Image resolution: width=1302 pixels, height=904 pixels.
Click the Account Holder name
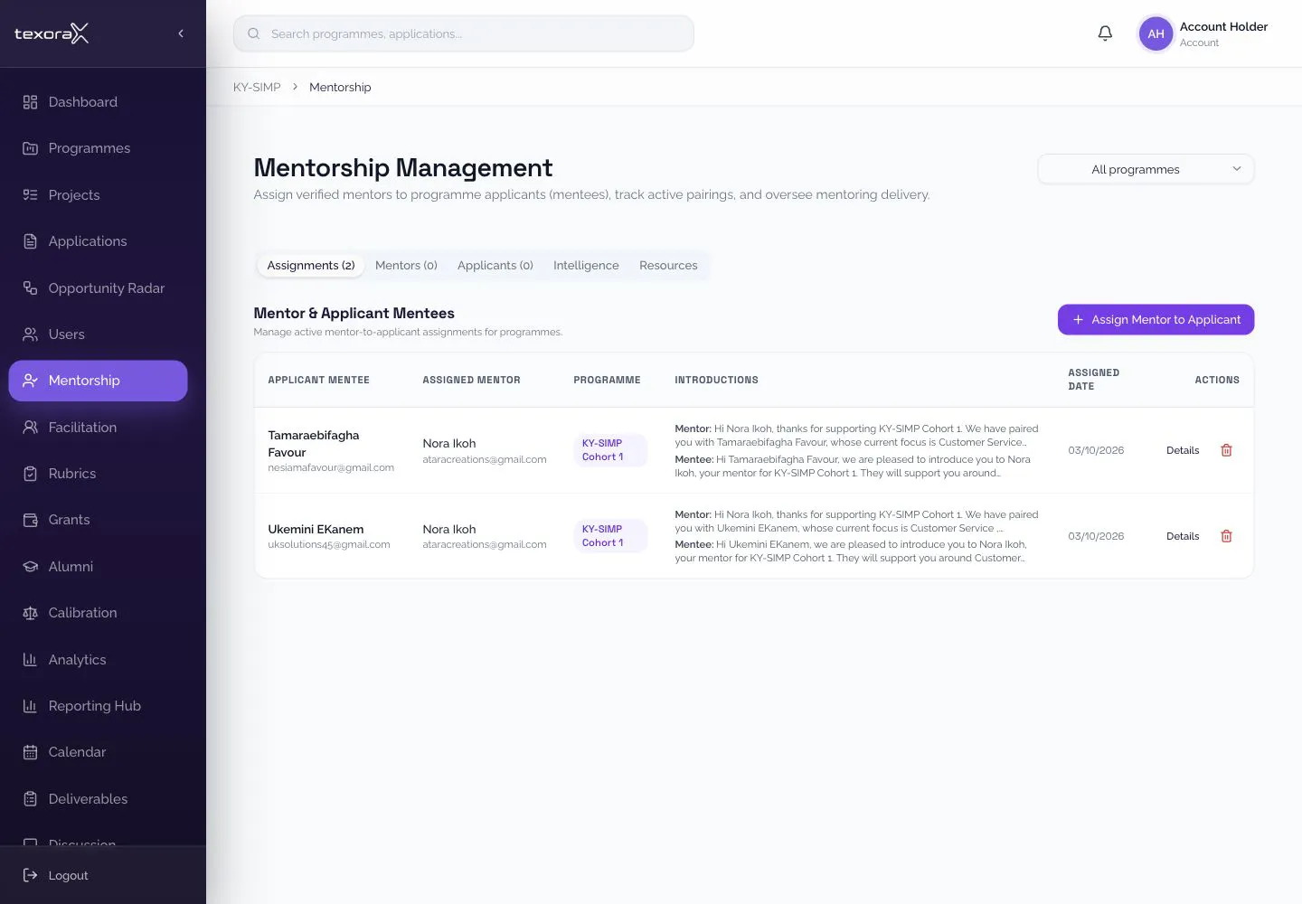click(x=1223, y=27)
